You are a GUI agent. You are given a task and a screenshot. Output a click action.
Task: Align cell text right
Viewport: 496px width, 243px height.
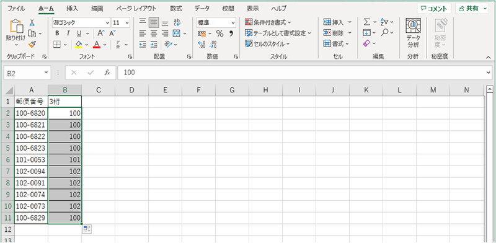(165, 33)
